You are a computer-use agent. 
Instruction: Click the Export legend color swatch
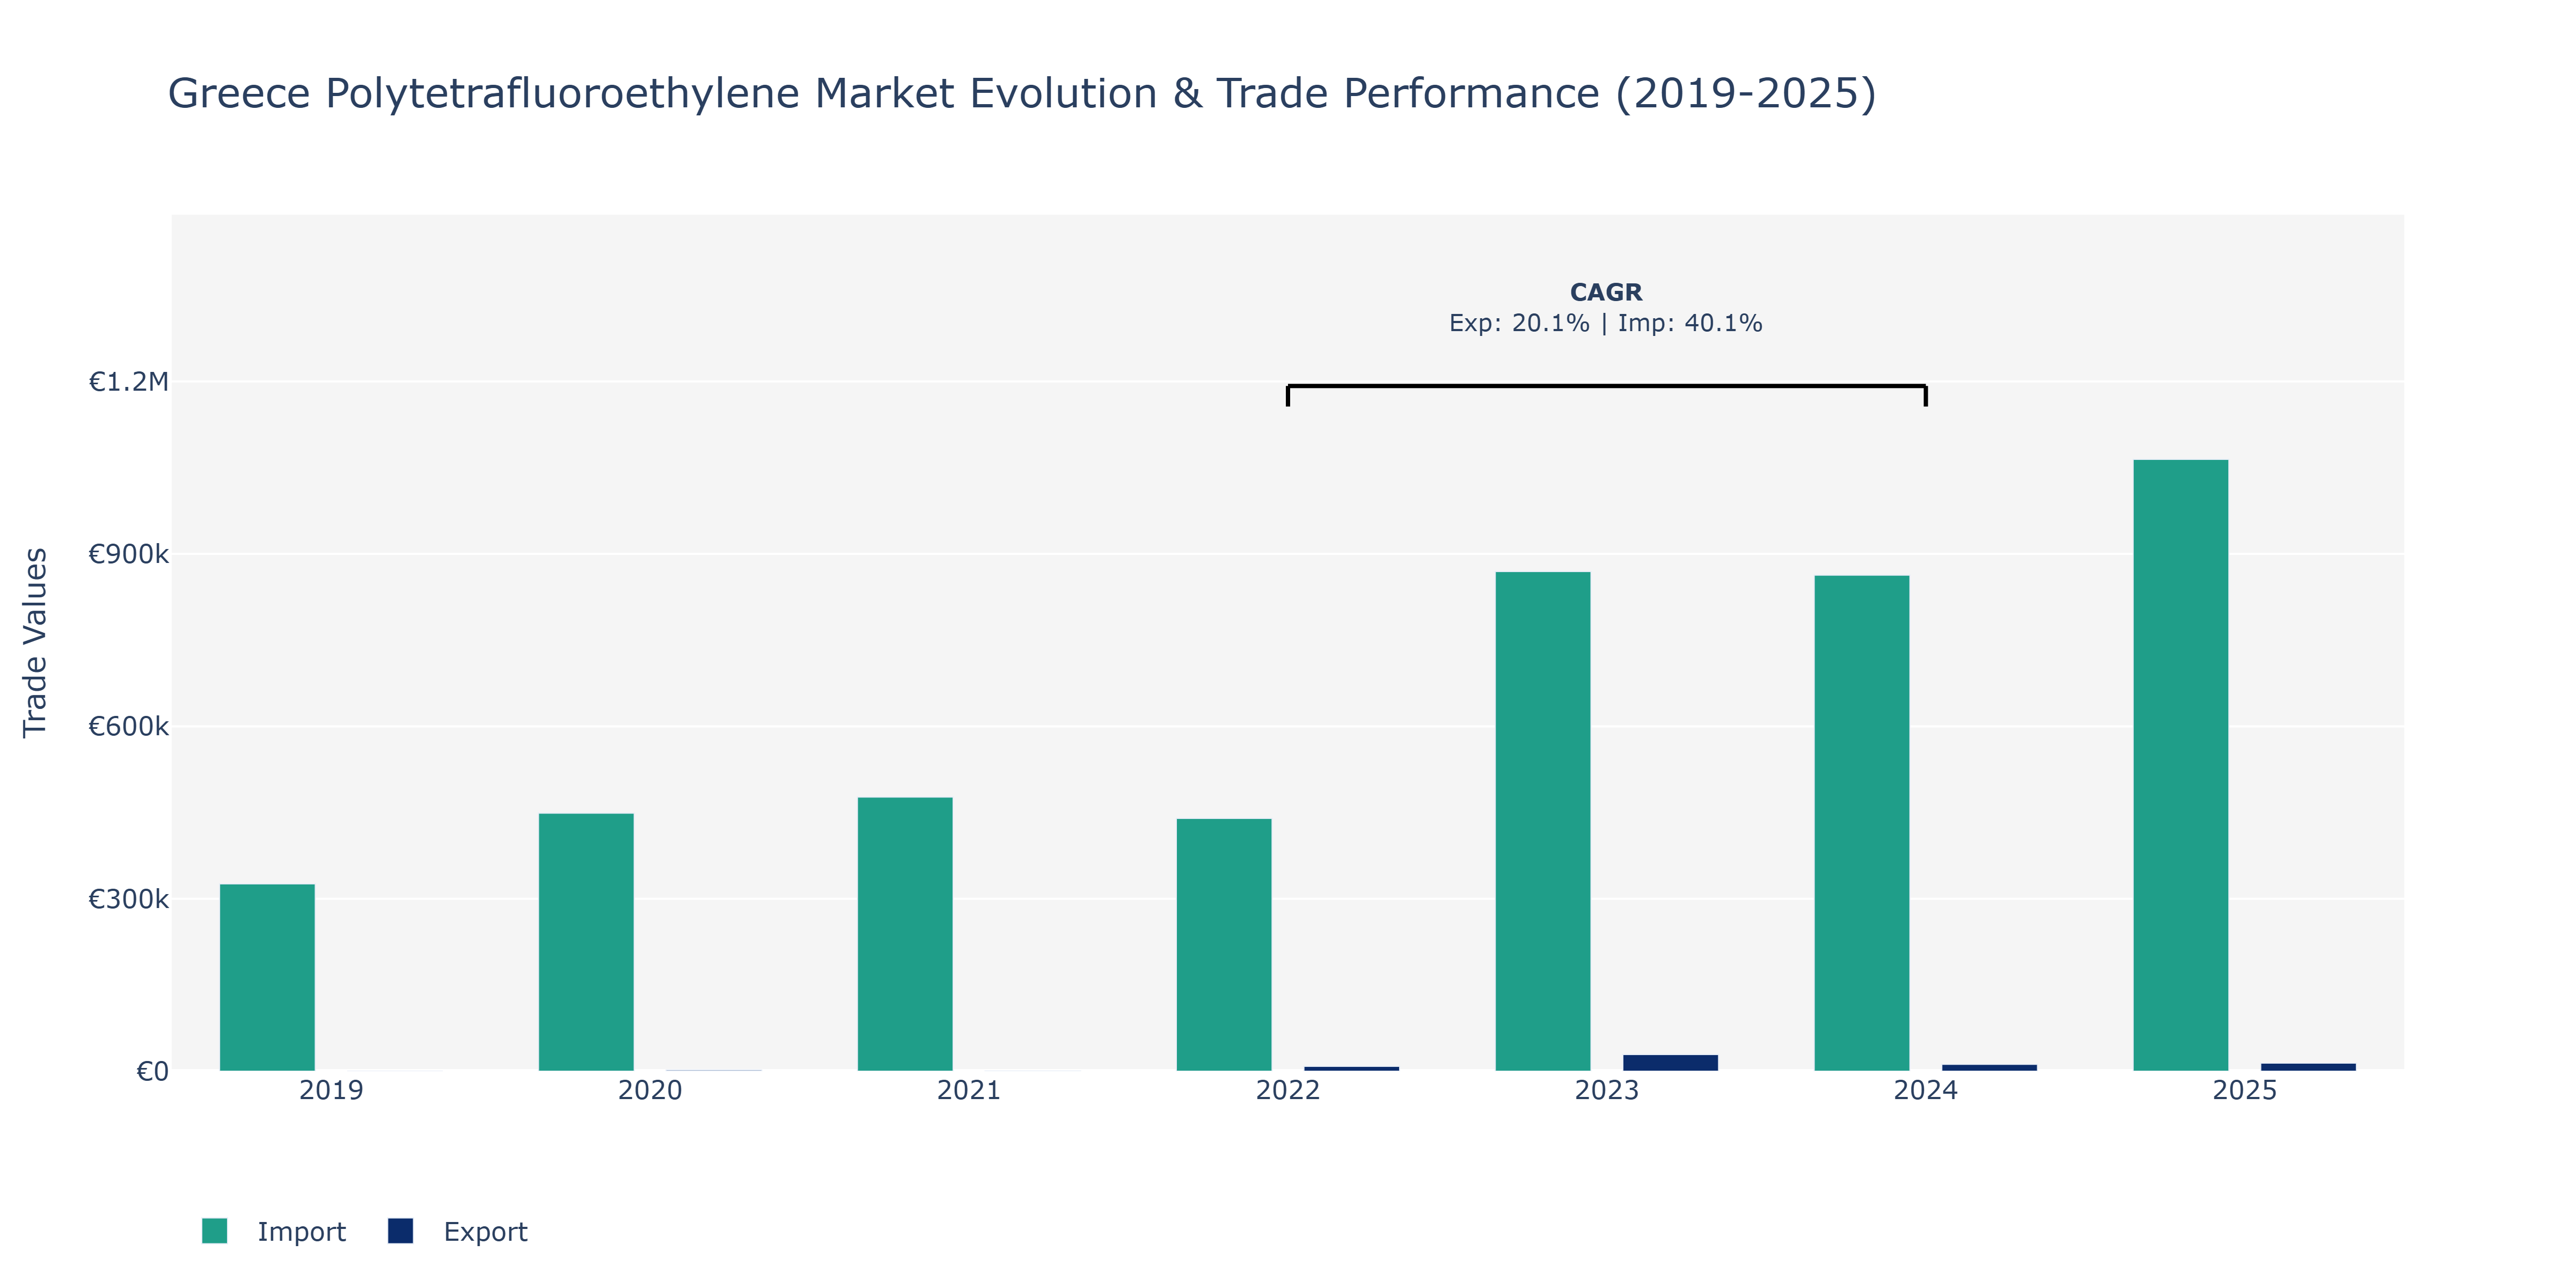400,1231
